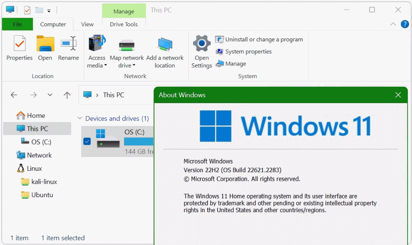Image resolution: width=412 pixels, height=245 pixels.
Task: Click the This PC icon in address bar
Action: [87, 94]
